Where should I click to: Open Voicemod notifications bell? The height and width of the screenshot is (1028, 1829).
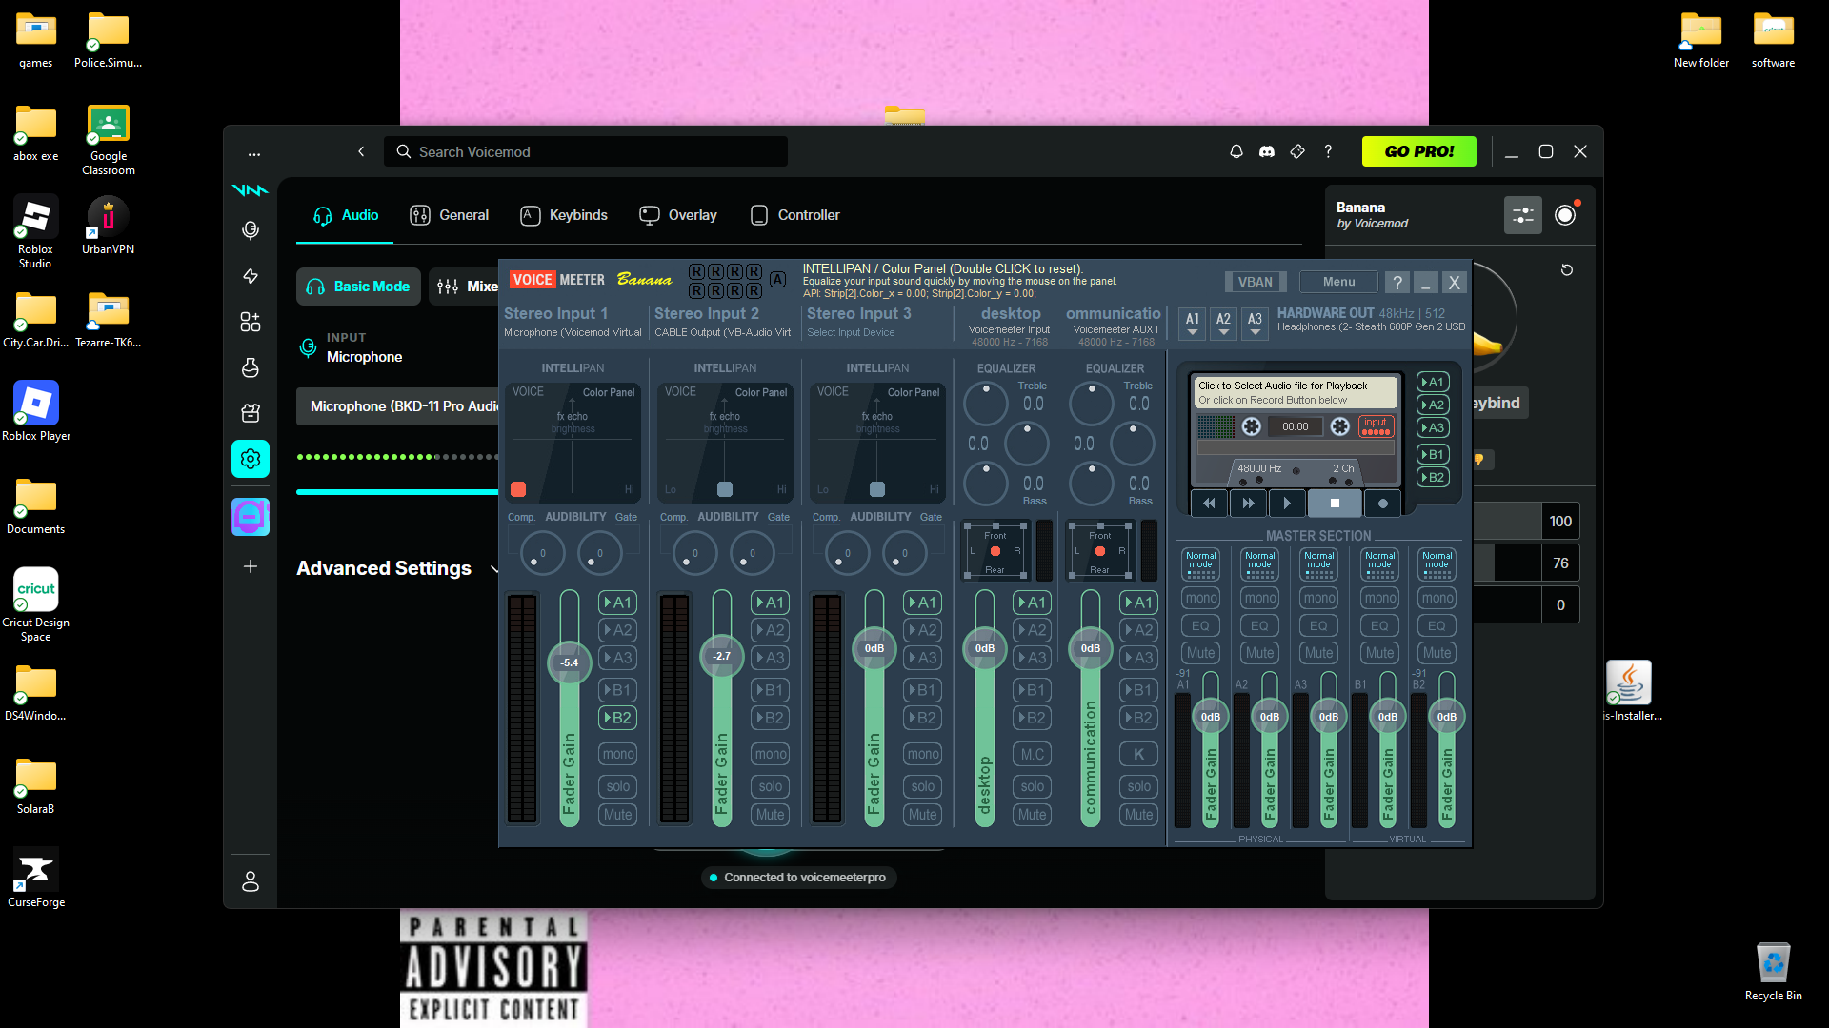tap(1236, 151)
